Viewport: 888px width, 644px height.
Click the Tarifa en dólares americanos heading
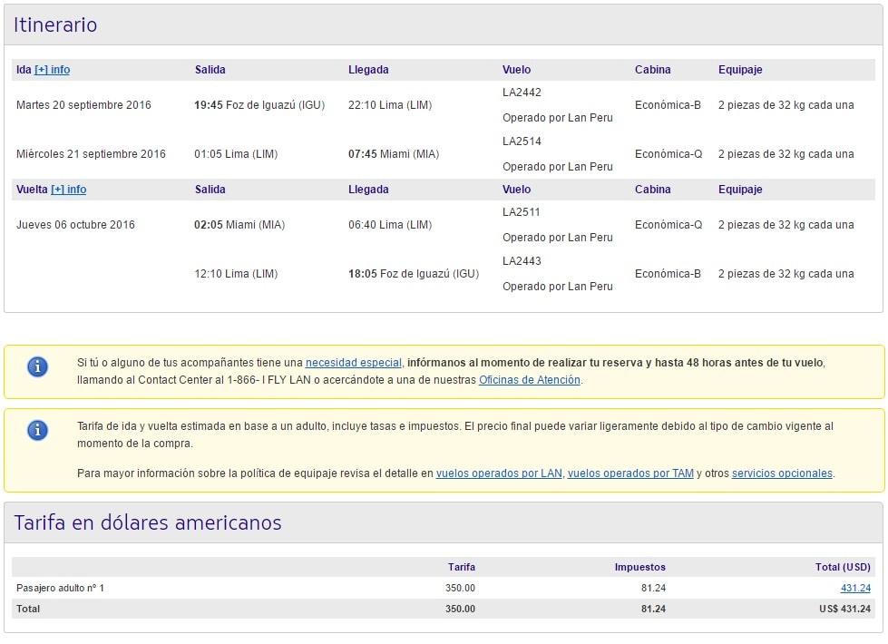tap(147, 522)
